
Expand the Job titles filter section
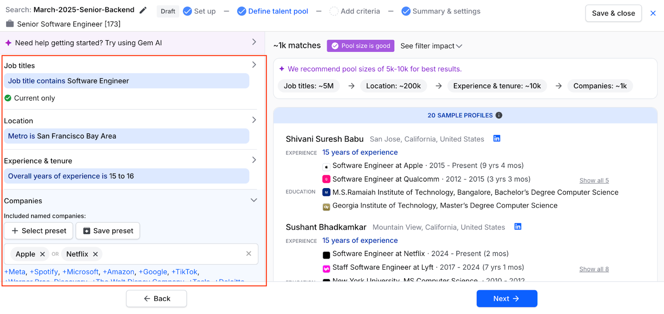coord(254,65)
